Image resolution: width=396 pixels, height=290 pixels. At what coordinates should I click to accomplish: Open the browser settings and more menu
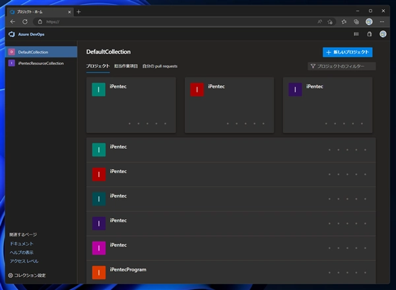click(382, 22)
